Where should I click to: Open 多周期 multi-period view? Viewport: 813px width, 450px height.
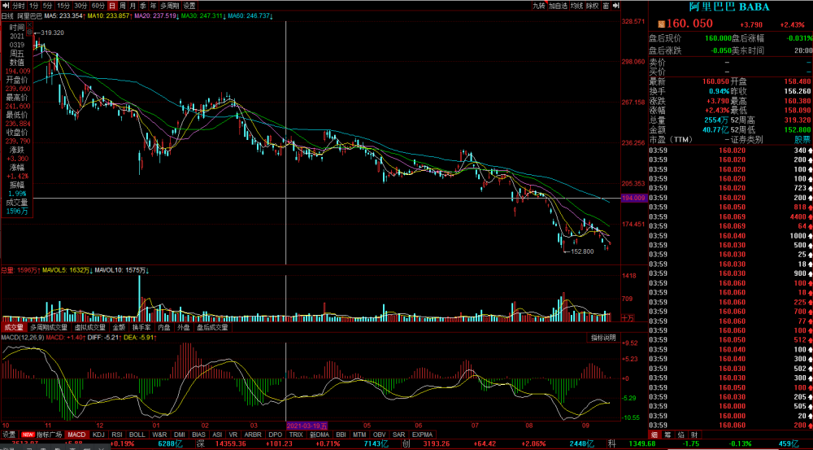(170, 6)
